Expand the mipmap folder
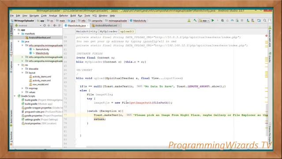 click(x=22, y=88)
